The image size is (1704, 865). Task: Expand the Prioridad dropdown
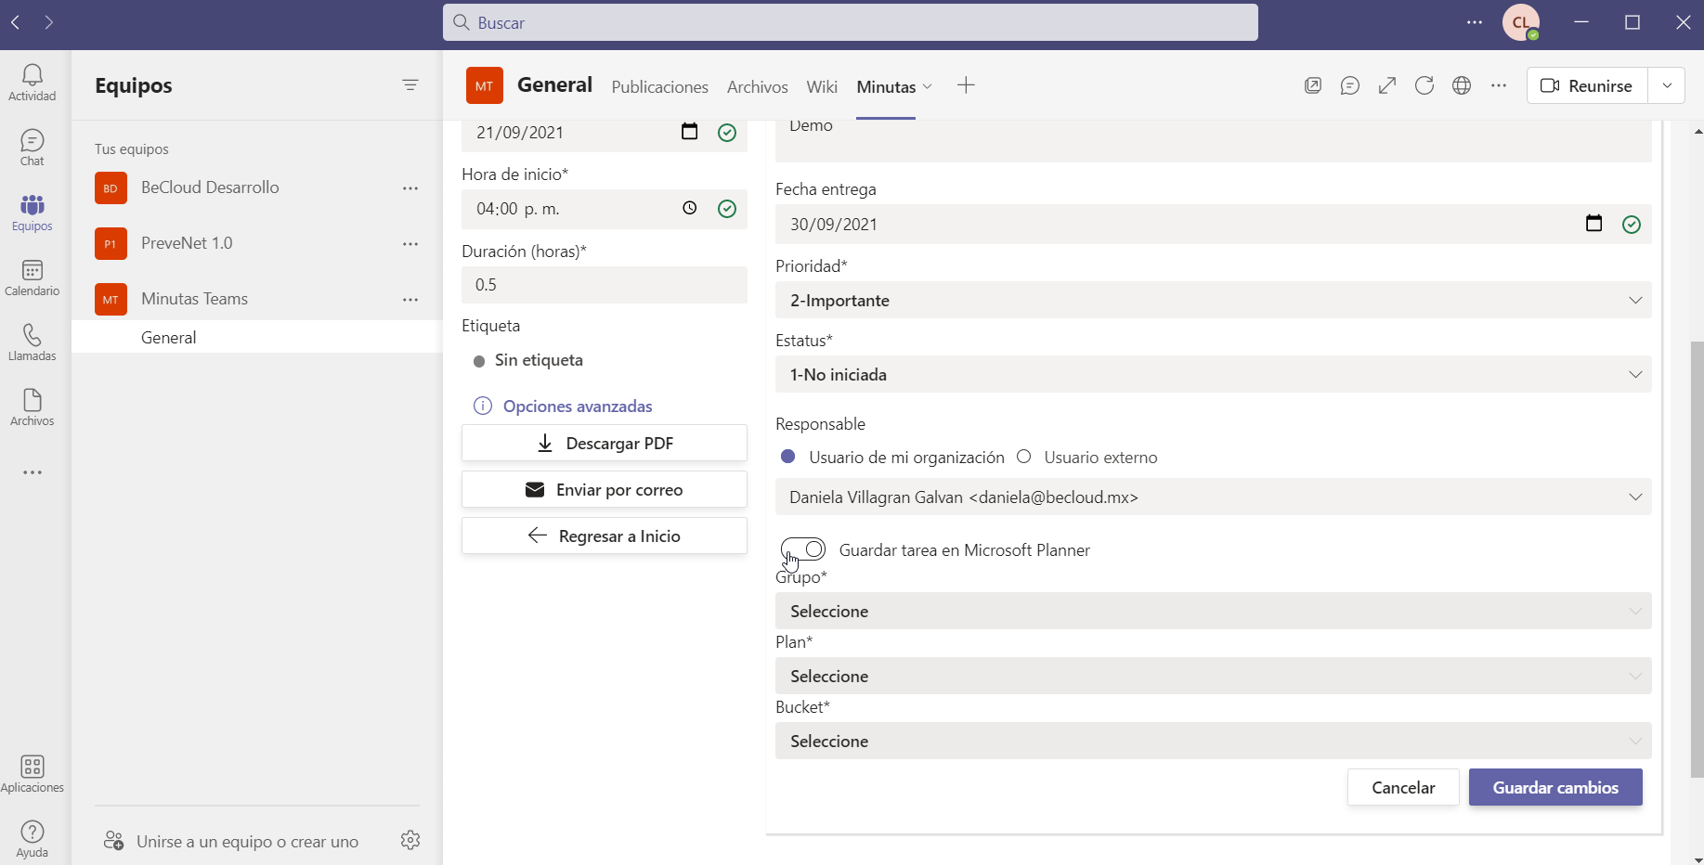pos(1214,300)
